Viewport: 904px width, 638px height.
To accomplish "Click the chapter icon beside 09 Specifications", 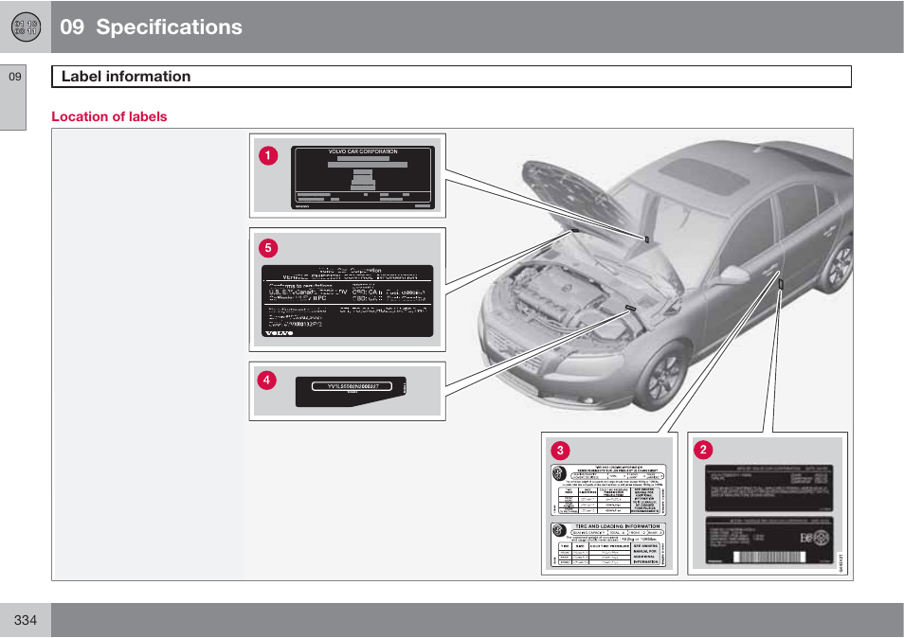I will click(26, 27).
